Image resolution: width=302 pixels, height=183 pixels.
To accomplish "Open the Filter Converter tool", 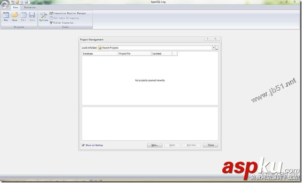I will [61, 23].
